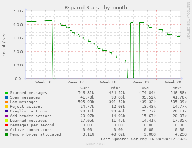
Task: Click the Reject actions average 13.43k
Action: coord(149,107)
